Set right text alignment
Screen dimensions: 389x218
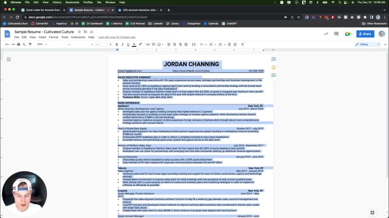coord(180,45)
